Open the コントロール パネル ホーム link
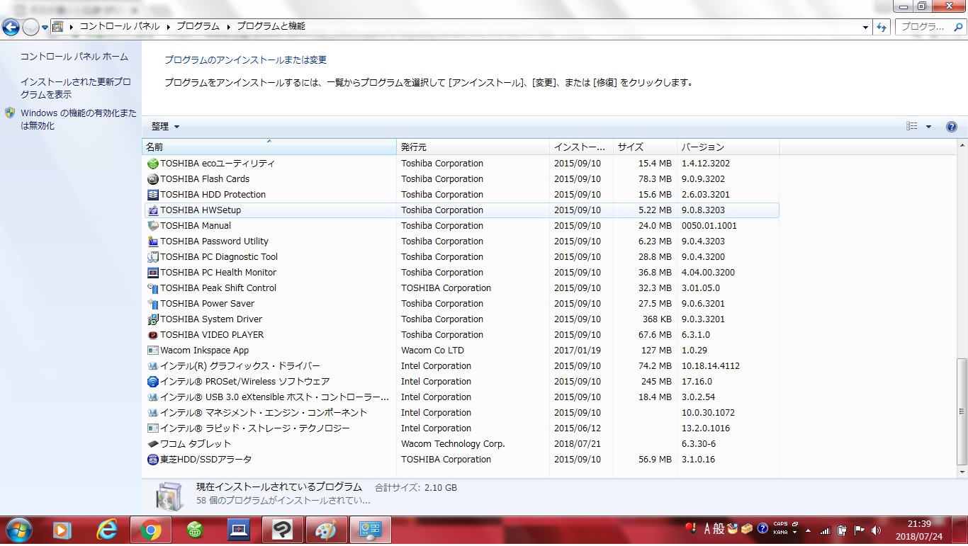Viewport: 968px width, 546px height. (x=74, y=57)
